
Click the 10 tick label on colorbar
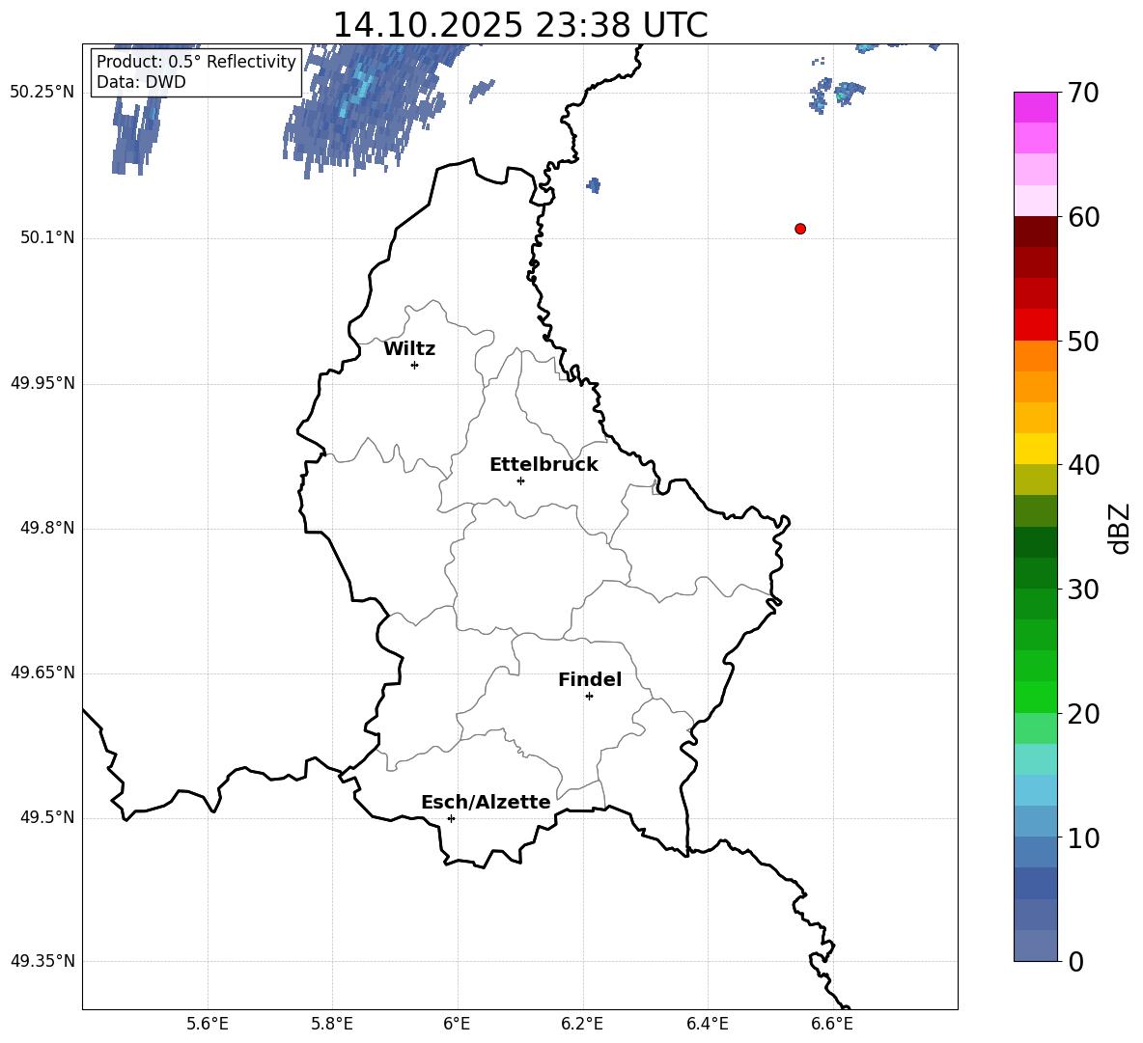(1083, 837)
